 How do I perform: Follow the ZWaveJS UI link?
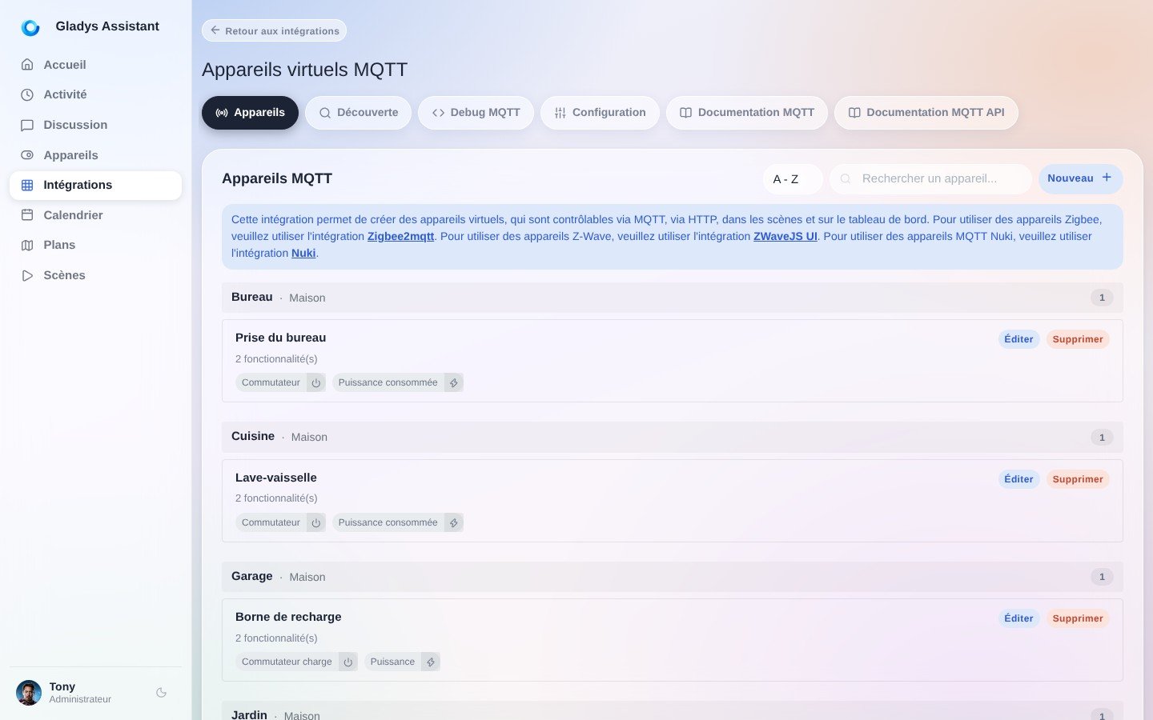point(785,236)
